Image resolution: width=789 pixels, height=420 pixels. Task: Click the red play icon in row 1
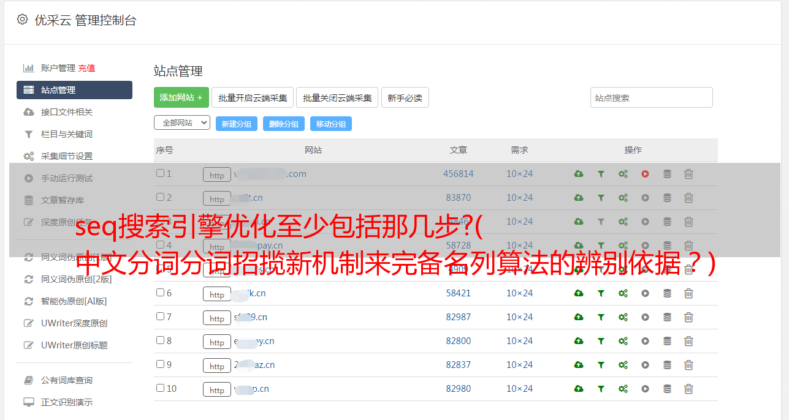tap(645, 174)
